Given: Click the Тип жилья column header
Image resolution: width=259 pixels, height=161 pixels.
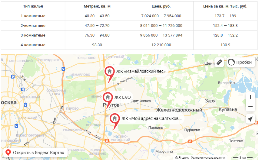Looking at the screenshot, I should tap(33, 6).
